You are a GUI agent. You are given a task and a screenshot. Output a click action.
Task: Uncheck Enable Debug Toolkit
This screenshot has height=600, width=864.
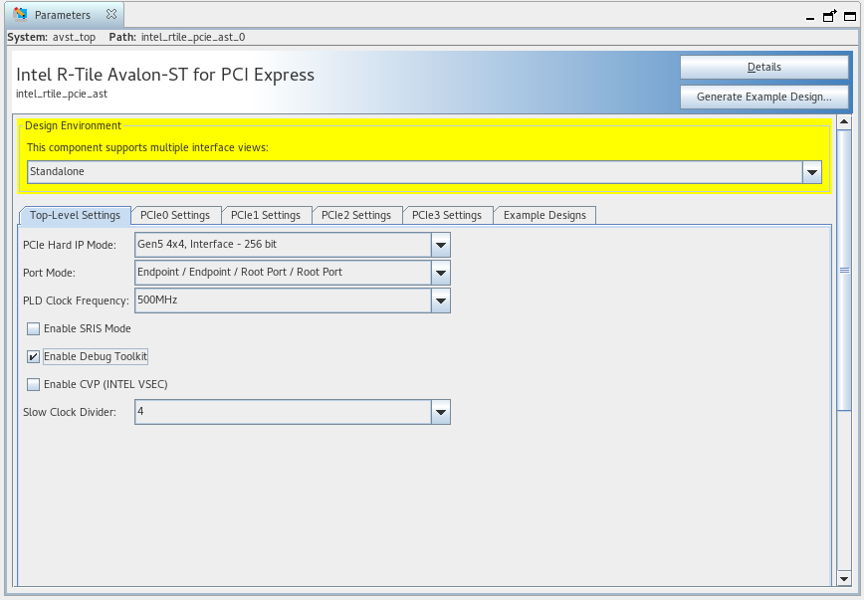[x=34, y=357]
